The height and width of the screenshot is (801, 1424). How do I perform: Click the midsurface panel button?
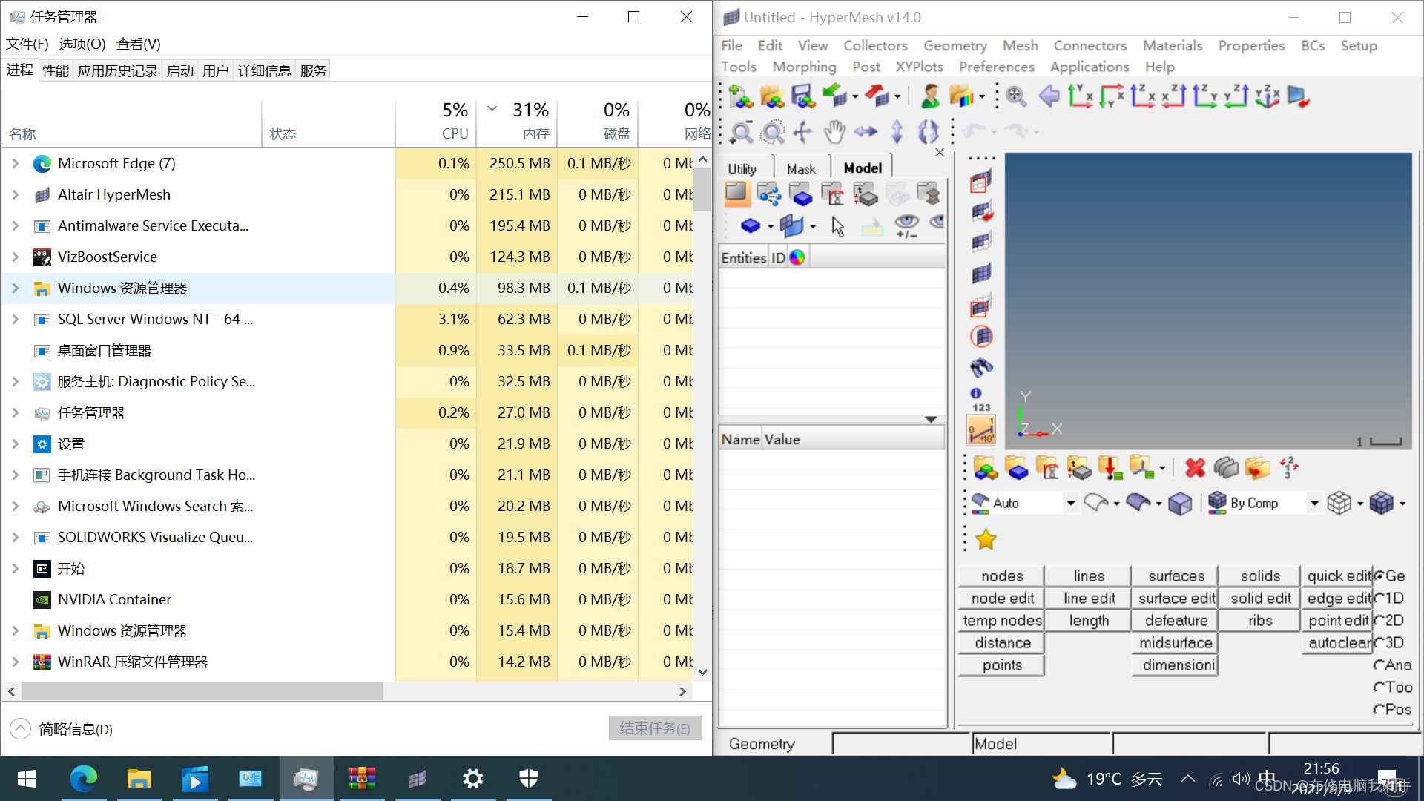pos(1176,643)
